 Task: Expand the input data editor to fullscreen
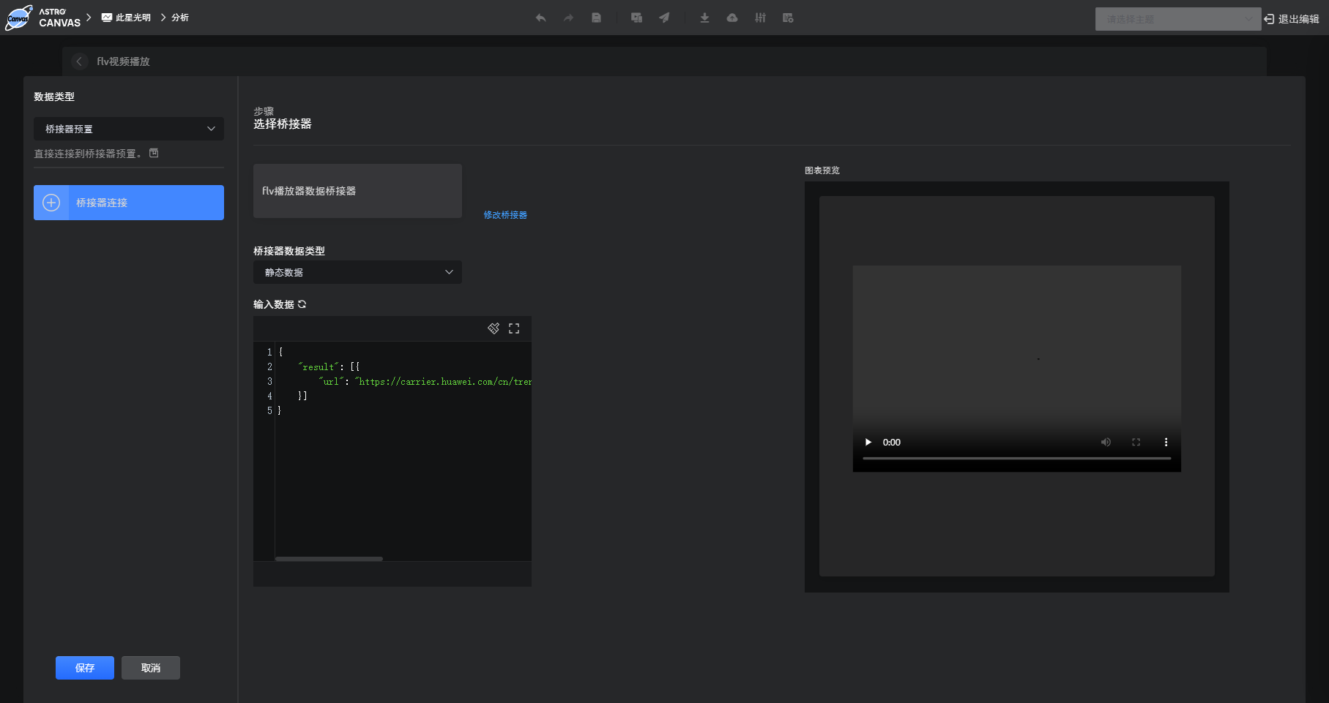(514, 328)
